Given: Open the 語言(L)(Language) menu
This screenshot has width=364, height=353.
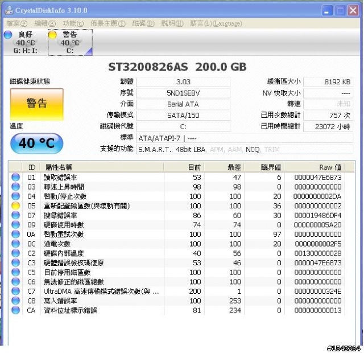Looking at the screenshot, I should point(216,23).
